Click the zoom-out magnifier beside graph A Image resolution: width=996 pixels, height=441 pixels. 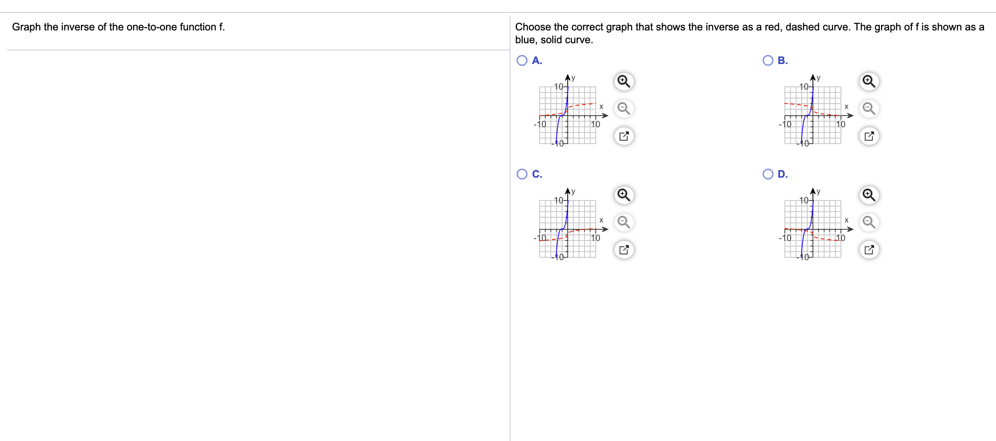pos(624,108)
